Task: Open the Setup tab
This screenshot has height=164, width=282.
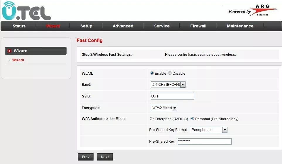Action: (x=86, y=26)
